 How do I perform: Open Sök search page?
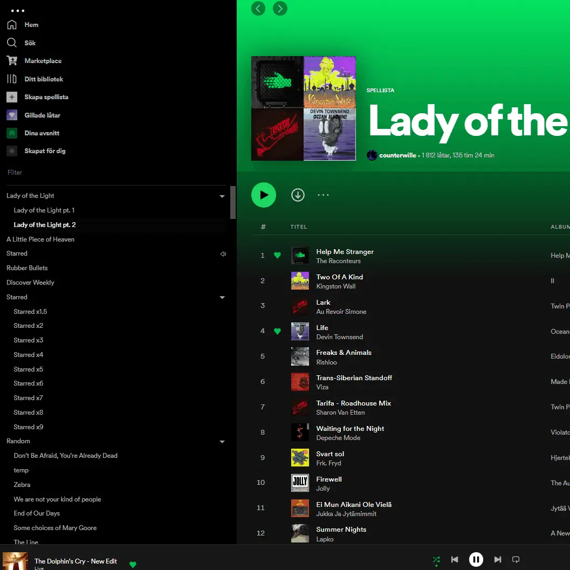pos(30,43)
